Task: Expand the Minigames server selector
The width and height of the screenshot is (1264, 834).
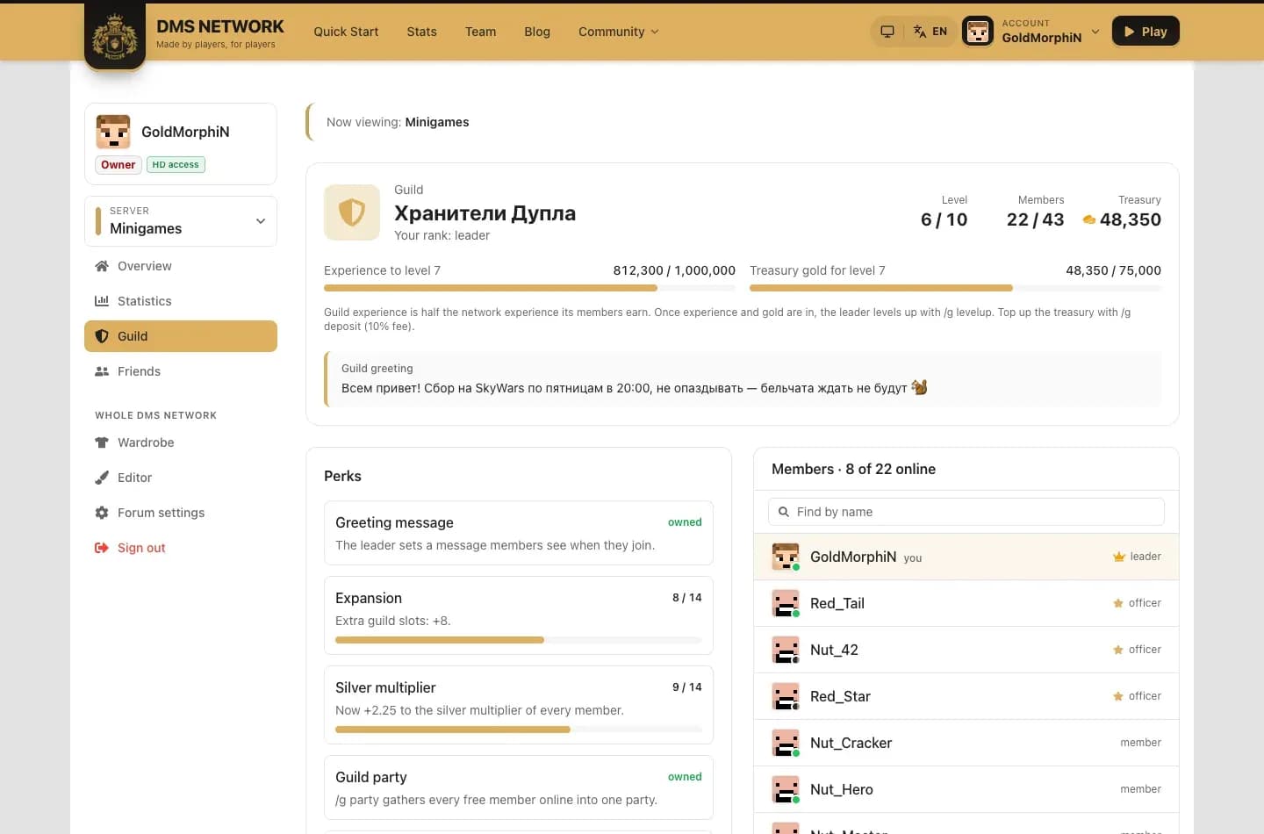Action: click(x=181, y=221)
